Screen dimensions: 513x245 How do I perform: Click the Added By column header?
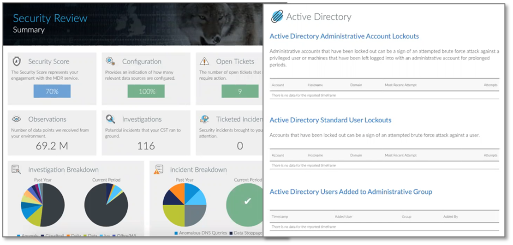click(451, 216)
